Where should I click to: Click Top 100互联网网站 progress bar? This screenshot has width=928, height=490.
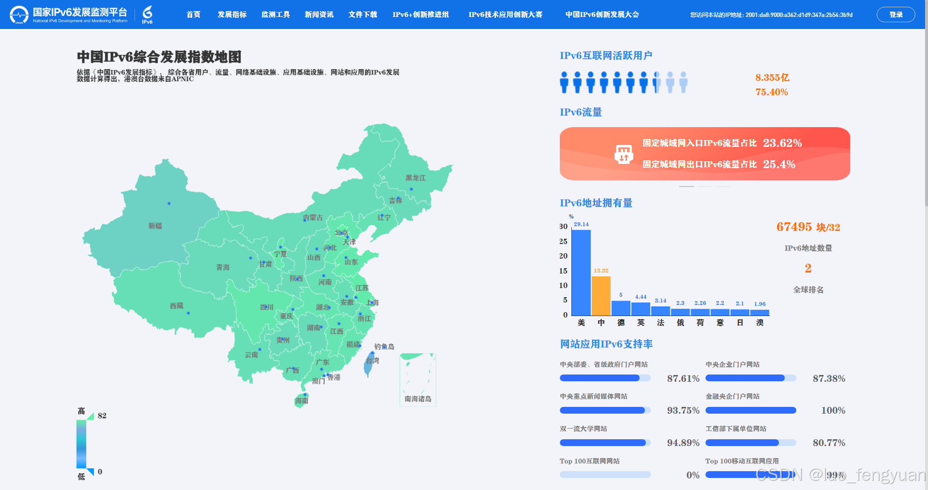605,475
